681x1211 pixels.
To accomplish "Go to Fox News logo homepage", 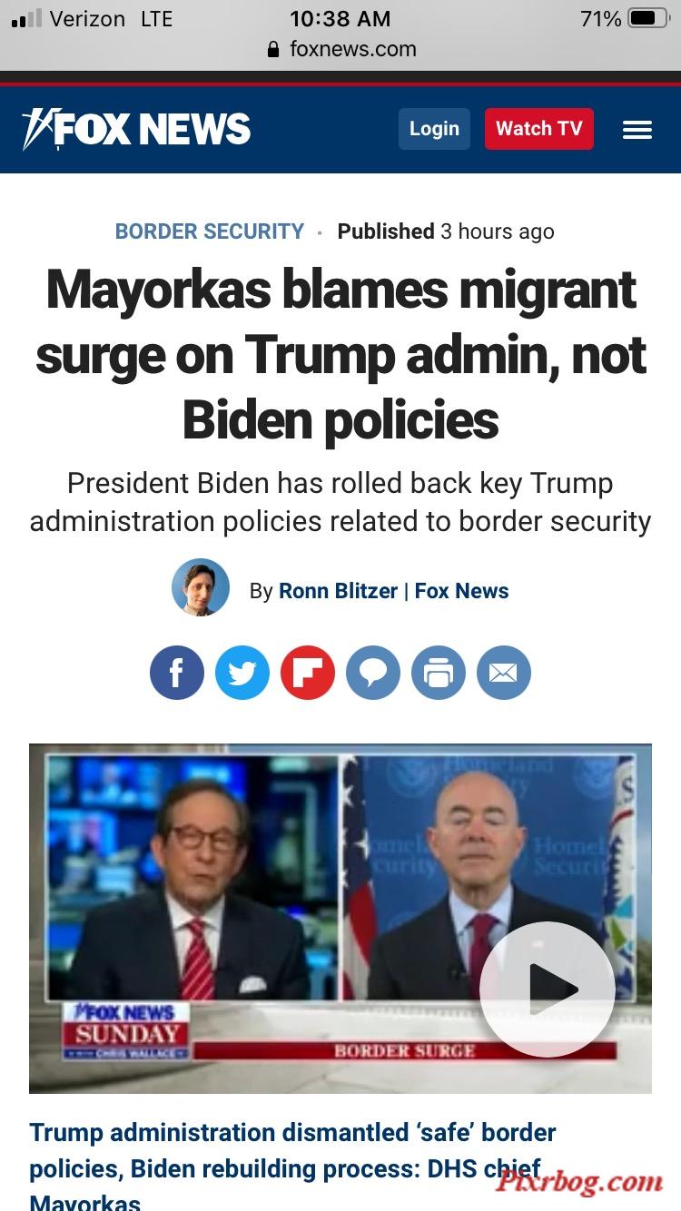I will 136,129.
